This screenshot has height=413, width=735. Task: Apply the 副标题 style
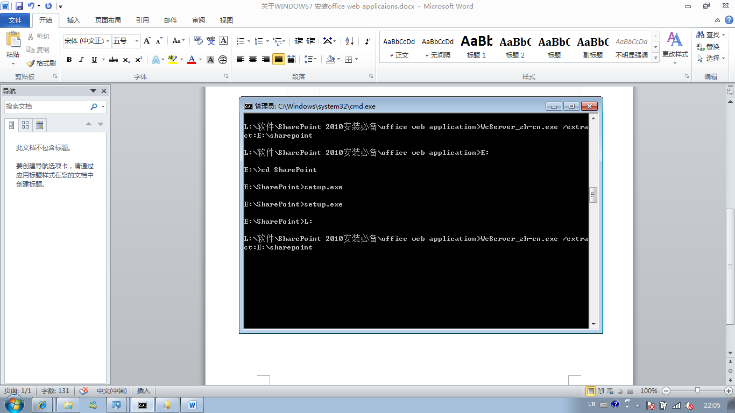[x=593, y=47]
